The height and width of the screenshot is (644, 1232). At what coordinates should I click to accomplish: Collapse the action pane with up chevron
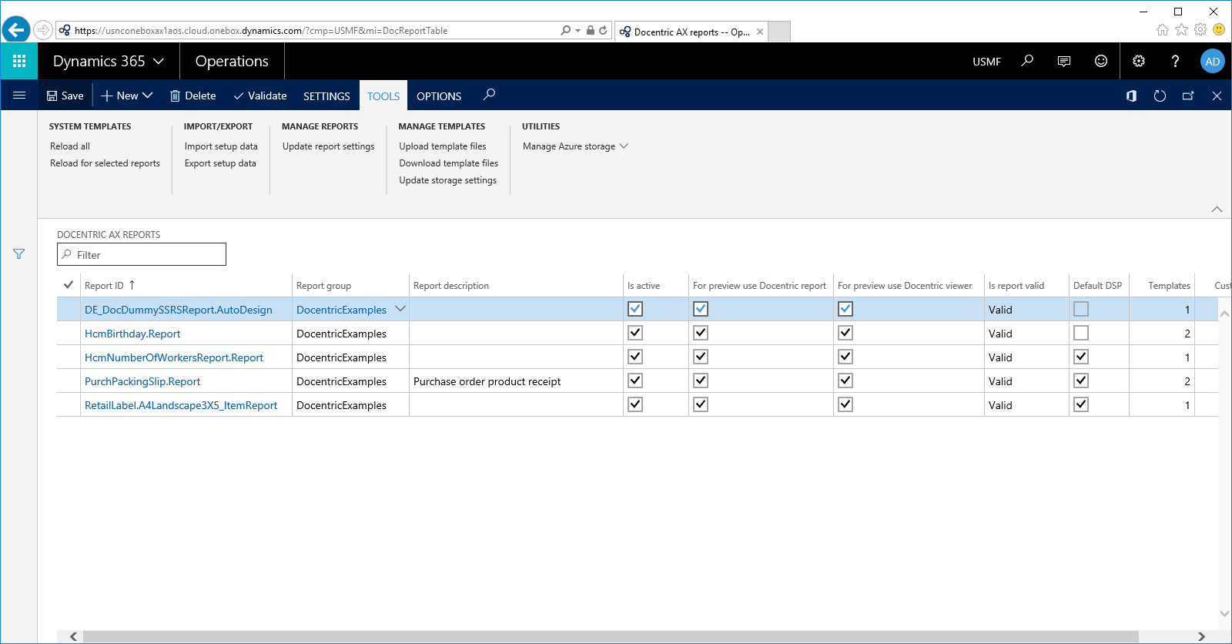1217,210
